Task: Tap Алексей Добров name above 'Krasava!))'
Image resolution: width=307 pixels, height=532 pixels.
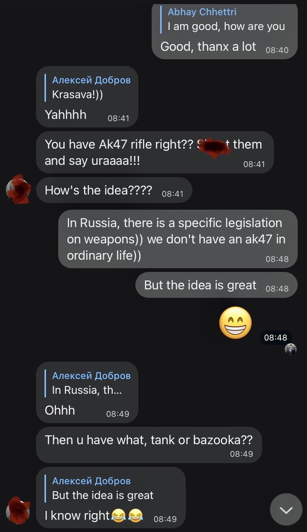Action: pos(91,80)
